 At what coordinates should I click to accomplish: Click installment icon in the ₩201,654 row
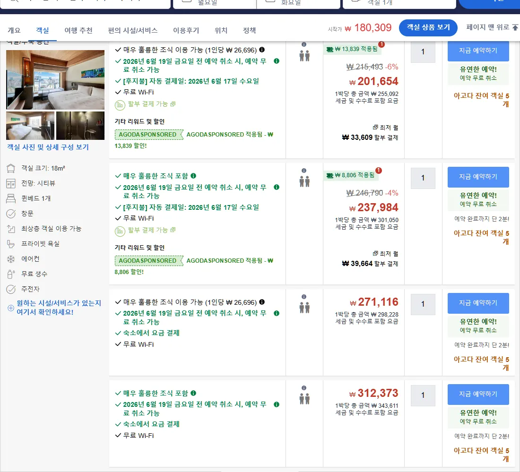click(120, 105)
